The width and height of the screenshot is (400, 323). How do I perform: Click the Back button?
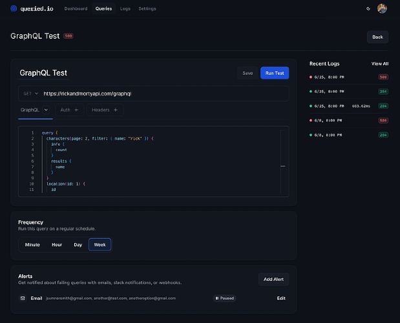pos(377,37)
